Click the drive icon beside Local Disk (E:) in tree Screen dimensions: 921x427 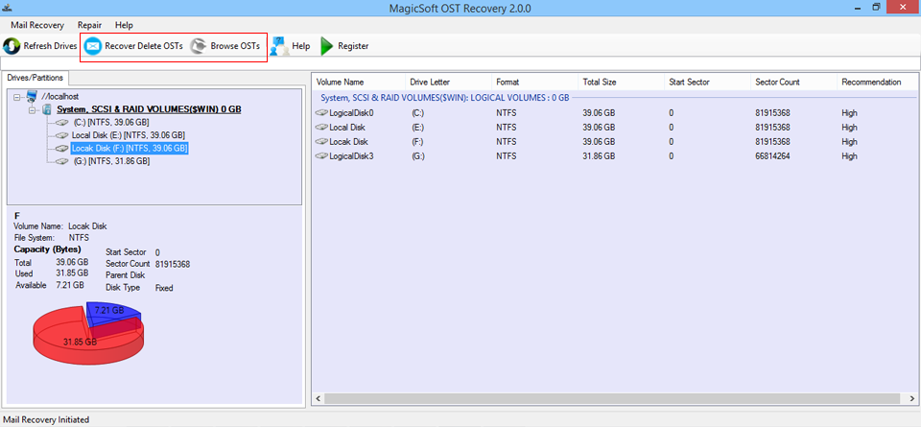click(62, 135)
